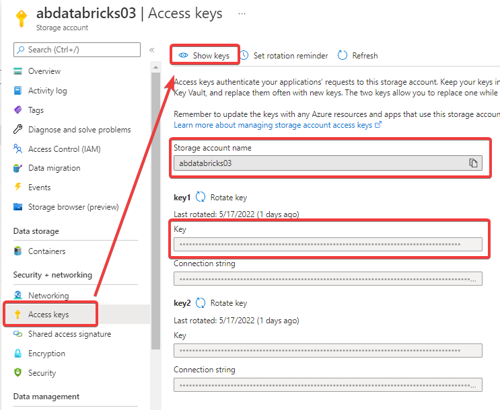Click the Diagnose wrench icon
The width and height of the screenshot is (500, 410).
[x=18, y=129]
